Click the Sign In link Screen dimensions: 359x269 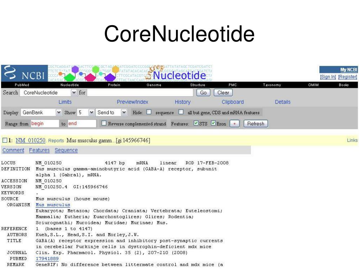click(328, 77)
